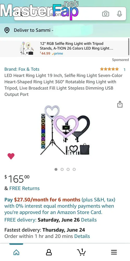Select the second image carousel dot
The width and height of the screenshot is (130, 261).
coord(62,169)
